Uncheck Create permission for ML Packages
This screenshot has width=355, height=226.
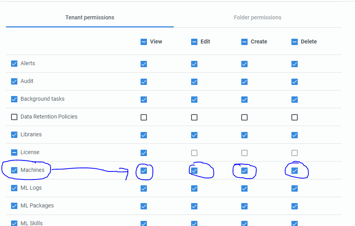(244, 206)
